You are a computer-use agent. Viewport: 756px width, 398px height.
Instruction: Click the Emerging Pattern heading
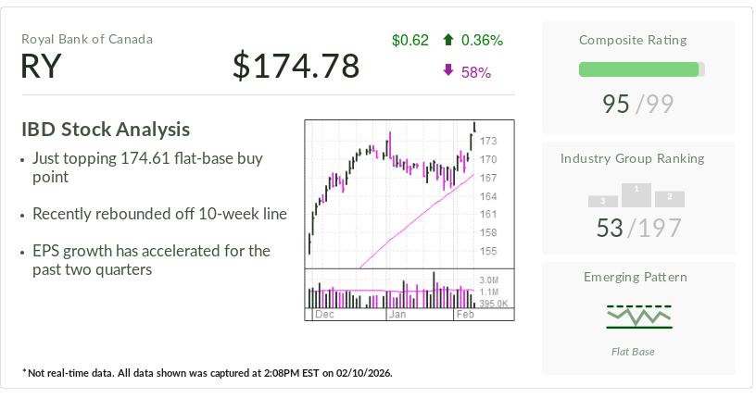pyautogui.click(x=635, y=277)
